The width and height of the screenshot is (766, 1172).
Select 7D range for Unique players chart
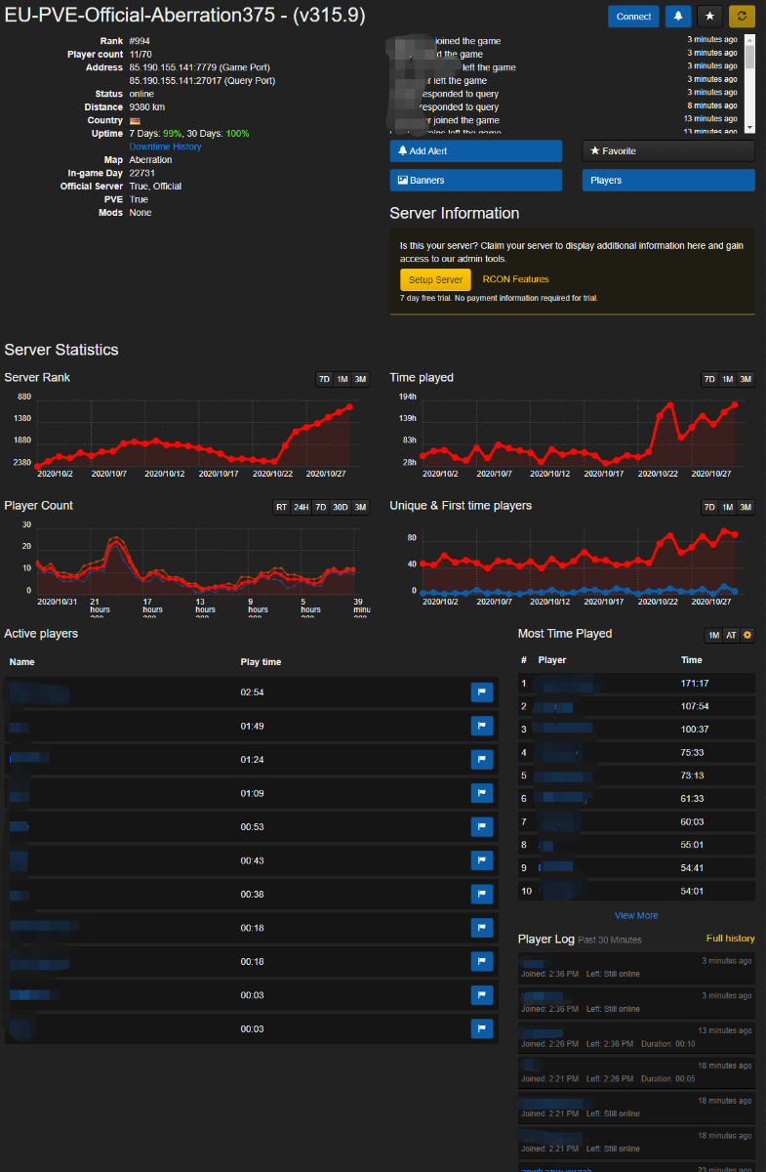point(709,507)
